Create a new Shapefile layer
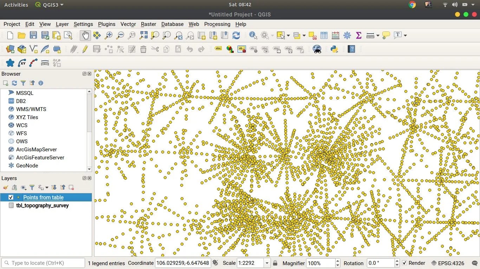This screenshot has width=480, height=269. 34,49
